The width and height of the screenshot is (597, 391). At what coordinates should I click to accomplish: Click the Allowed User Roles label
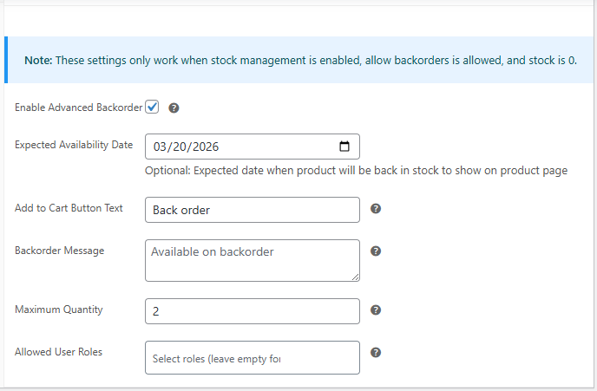click(59, 352)
